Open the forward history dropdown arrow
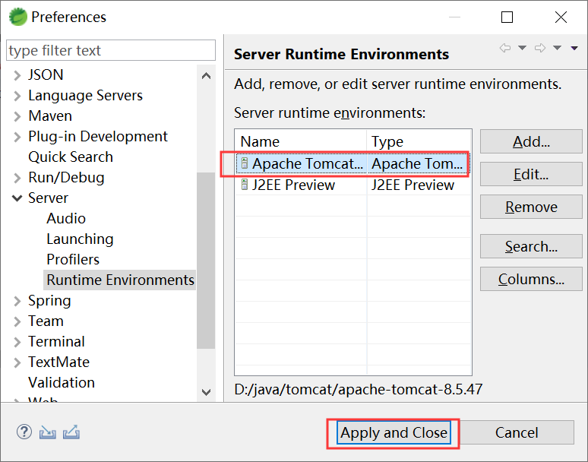The height and width of the screenshot is (462, 588). click(x=558, y=48)
